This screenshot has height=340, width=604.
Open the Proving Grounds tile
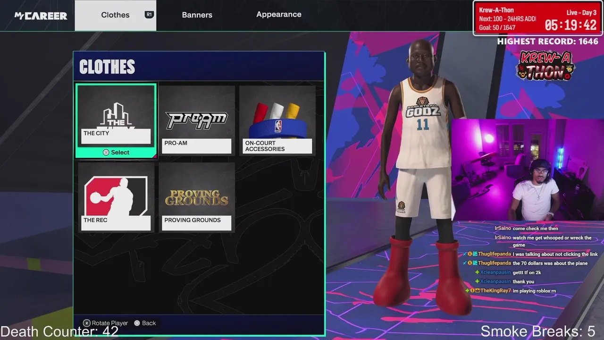[x=197, y=197]
